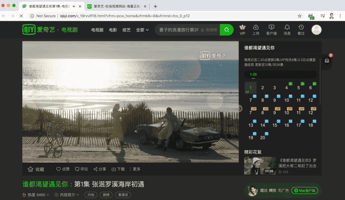Select the 电影 nav item
Viewport: 345px width, 200px height.
tap(113, 30)
